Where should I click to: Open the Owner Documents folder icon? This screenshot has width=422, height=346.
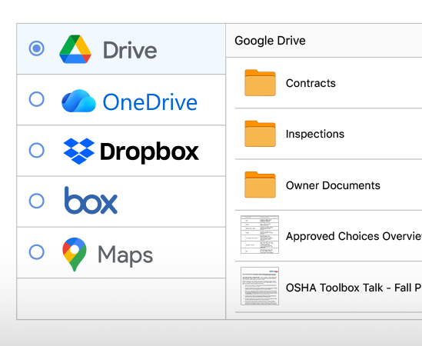[260, 185]
